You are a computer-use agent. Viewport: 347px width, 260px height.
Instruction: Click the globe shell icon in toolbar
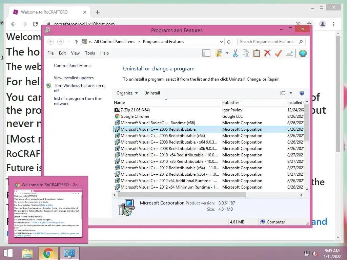tap(303, 53)
